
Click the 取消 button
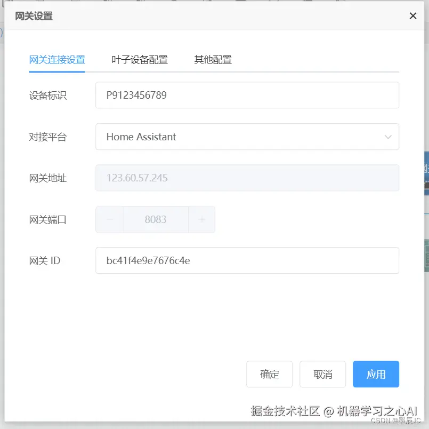coord(322,374)
